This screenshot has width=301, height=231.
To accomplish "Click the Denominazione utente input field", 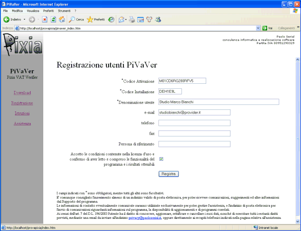I will coord(219,102).
